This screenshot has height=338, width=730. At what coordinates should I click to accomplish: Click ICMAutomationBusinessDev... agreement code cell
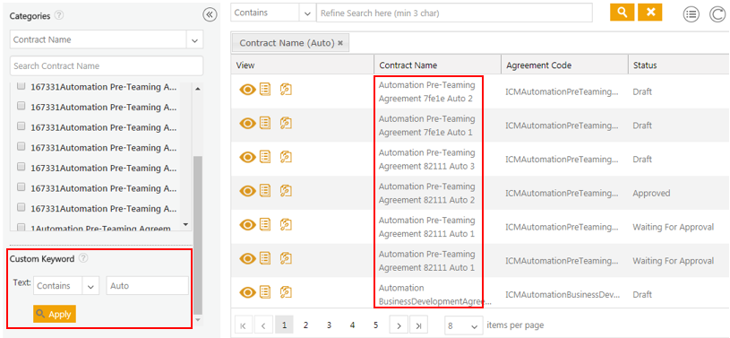click(563, 295)
